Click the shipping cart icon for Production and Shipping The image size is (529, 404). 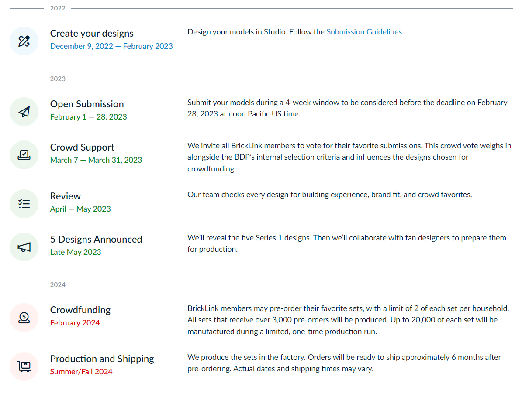(x=24, y=366)
